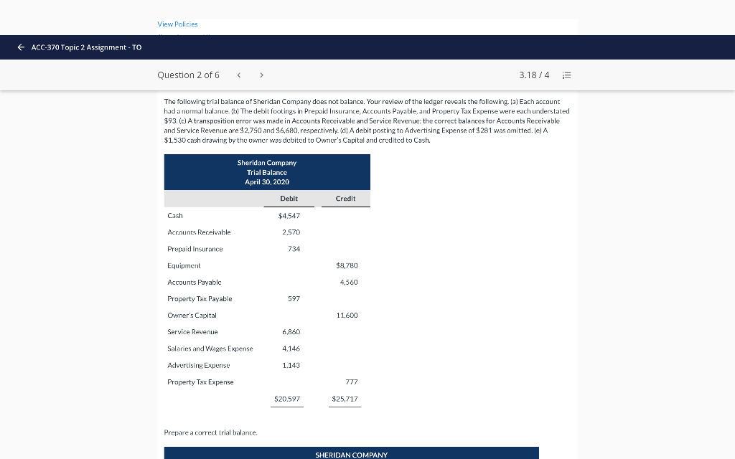Viewport: 735px width, 459px height.
Task: Click the Prepare a correct trial balance text
Action: coord(210,432)
